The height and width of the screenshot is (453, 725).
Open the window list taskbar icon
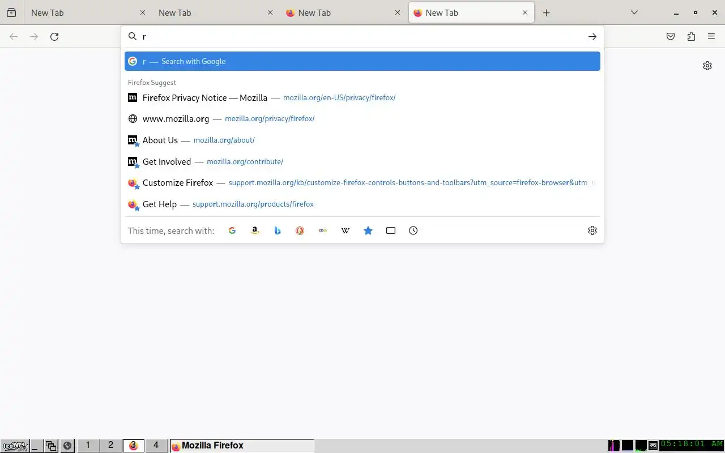point(51,446)
